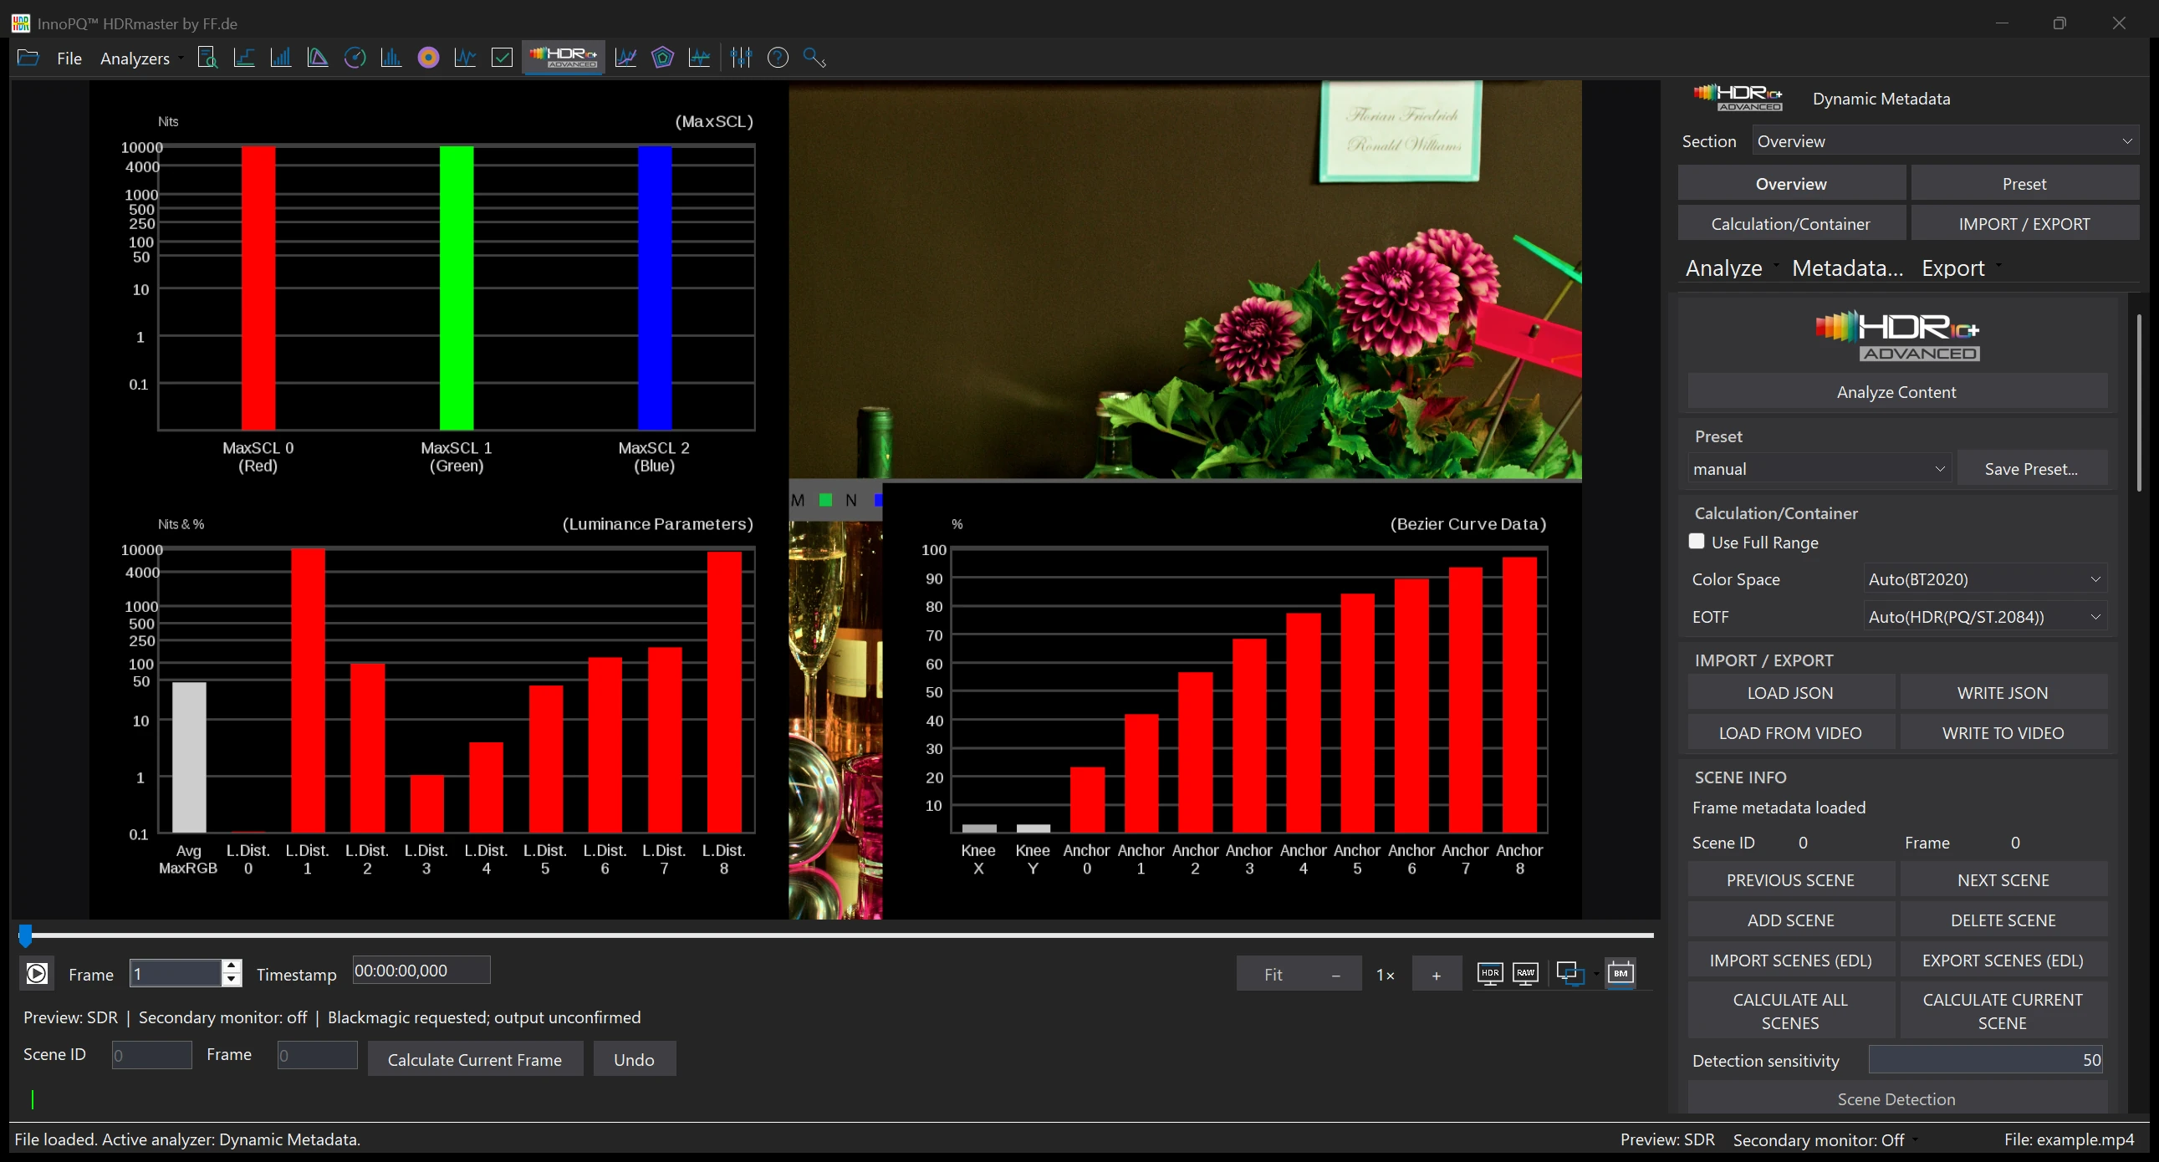This screenshot has width=2159, height=1162.
Task: Click EXPORT SCENES (EDL) button
Action: [x=2003, y=960]
